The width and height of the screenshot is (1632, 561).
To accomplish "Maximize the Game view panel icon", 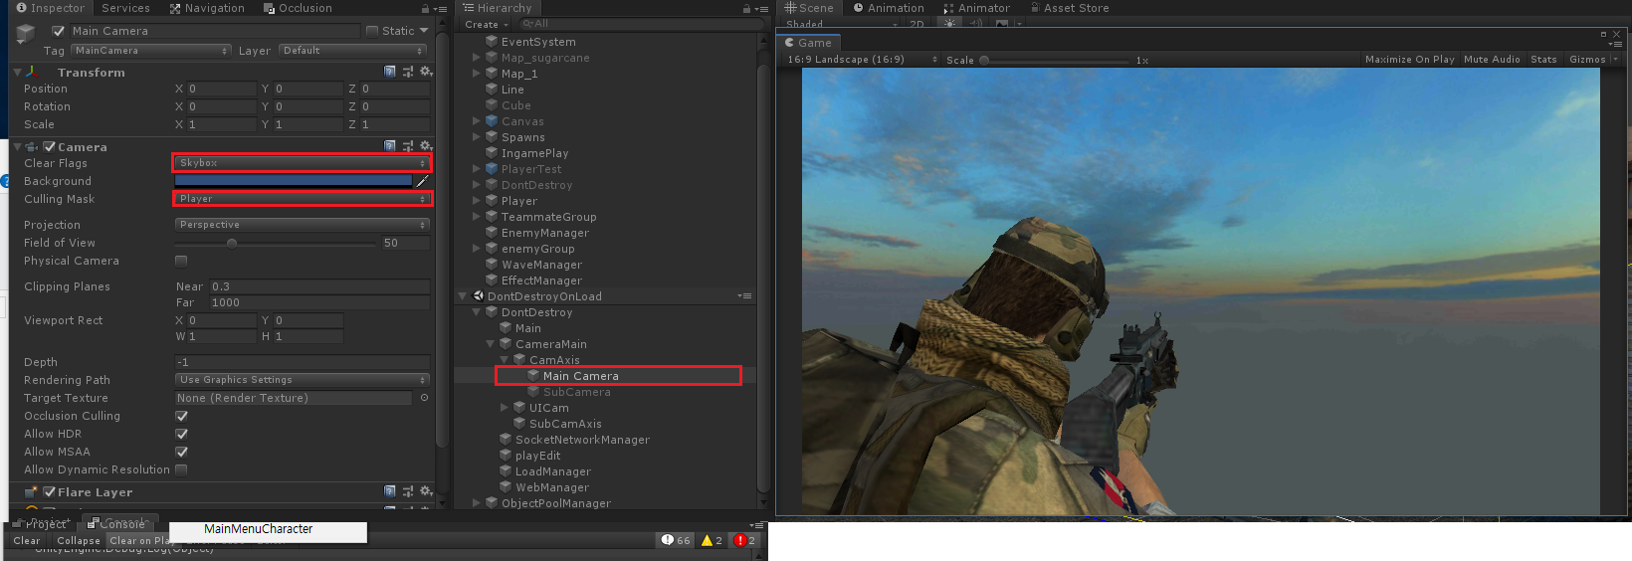I will 1603,34.
